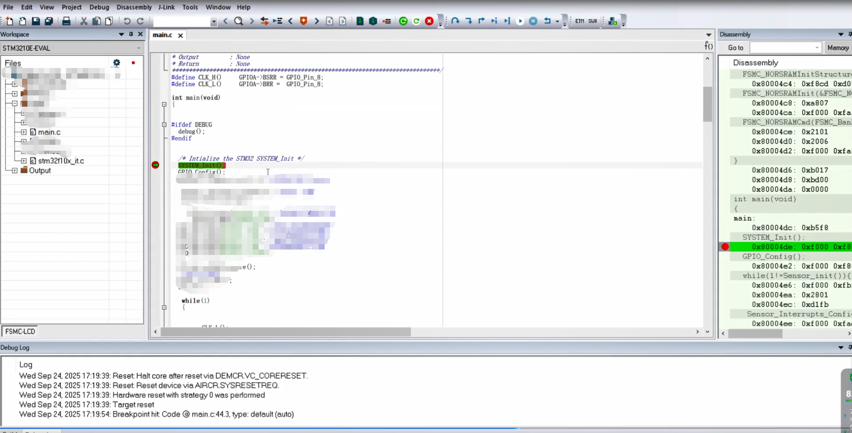852x433 pixels.
Task: Open the f() function list button
Action: click(x=708, y=46)
